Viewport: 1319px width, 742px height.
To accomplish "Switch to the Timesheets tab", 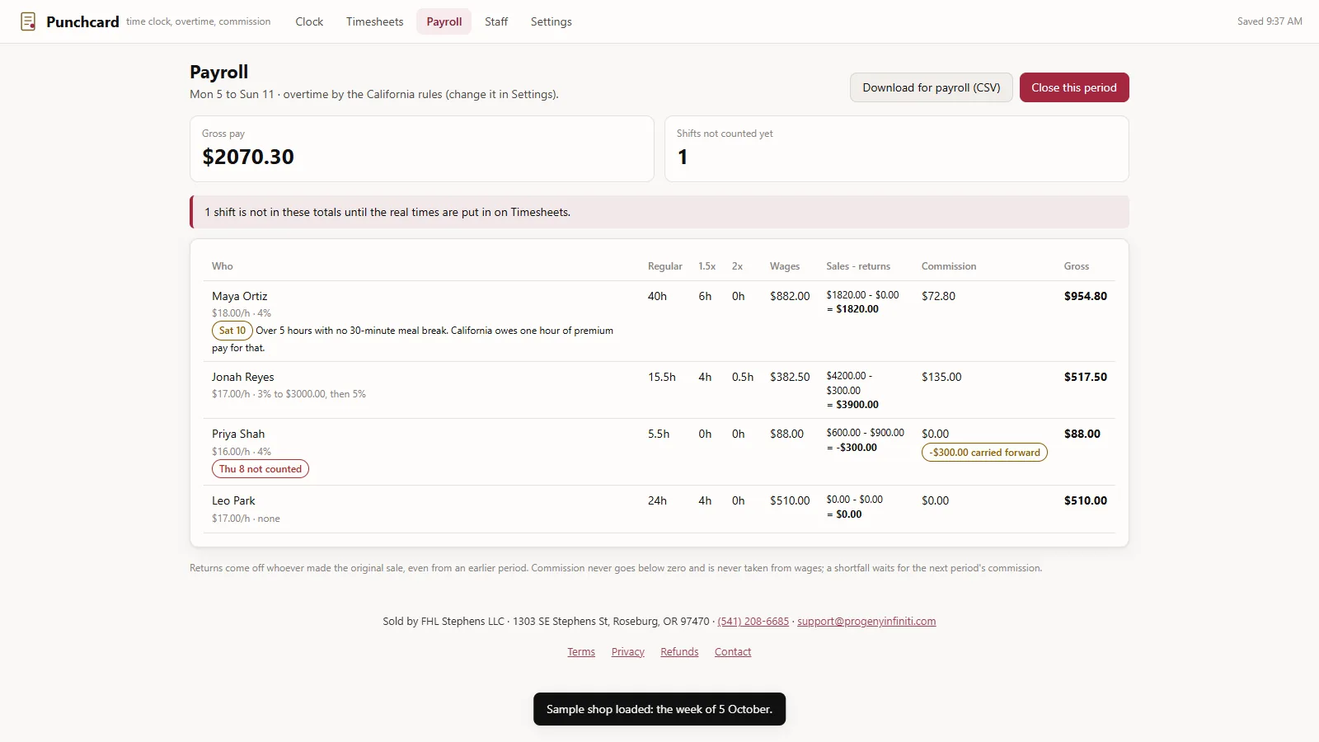I will (374, 21).
